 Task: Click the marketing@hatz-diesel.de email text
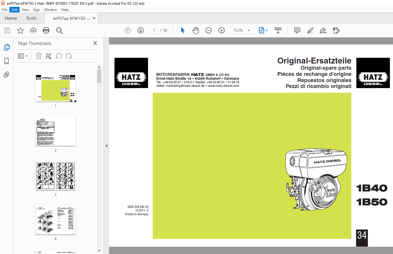tap(186, 86)
